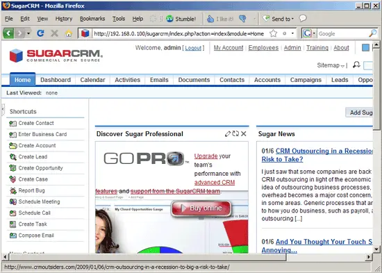Open the File menu
Image resolution: width=382 pixels, height=273 pixels.
coord(9,19)
